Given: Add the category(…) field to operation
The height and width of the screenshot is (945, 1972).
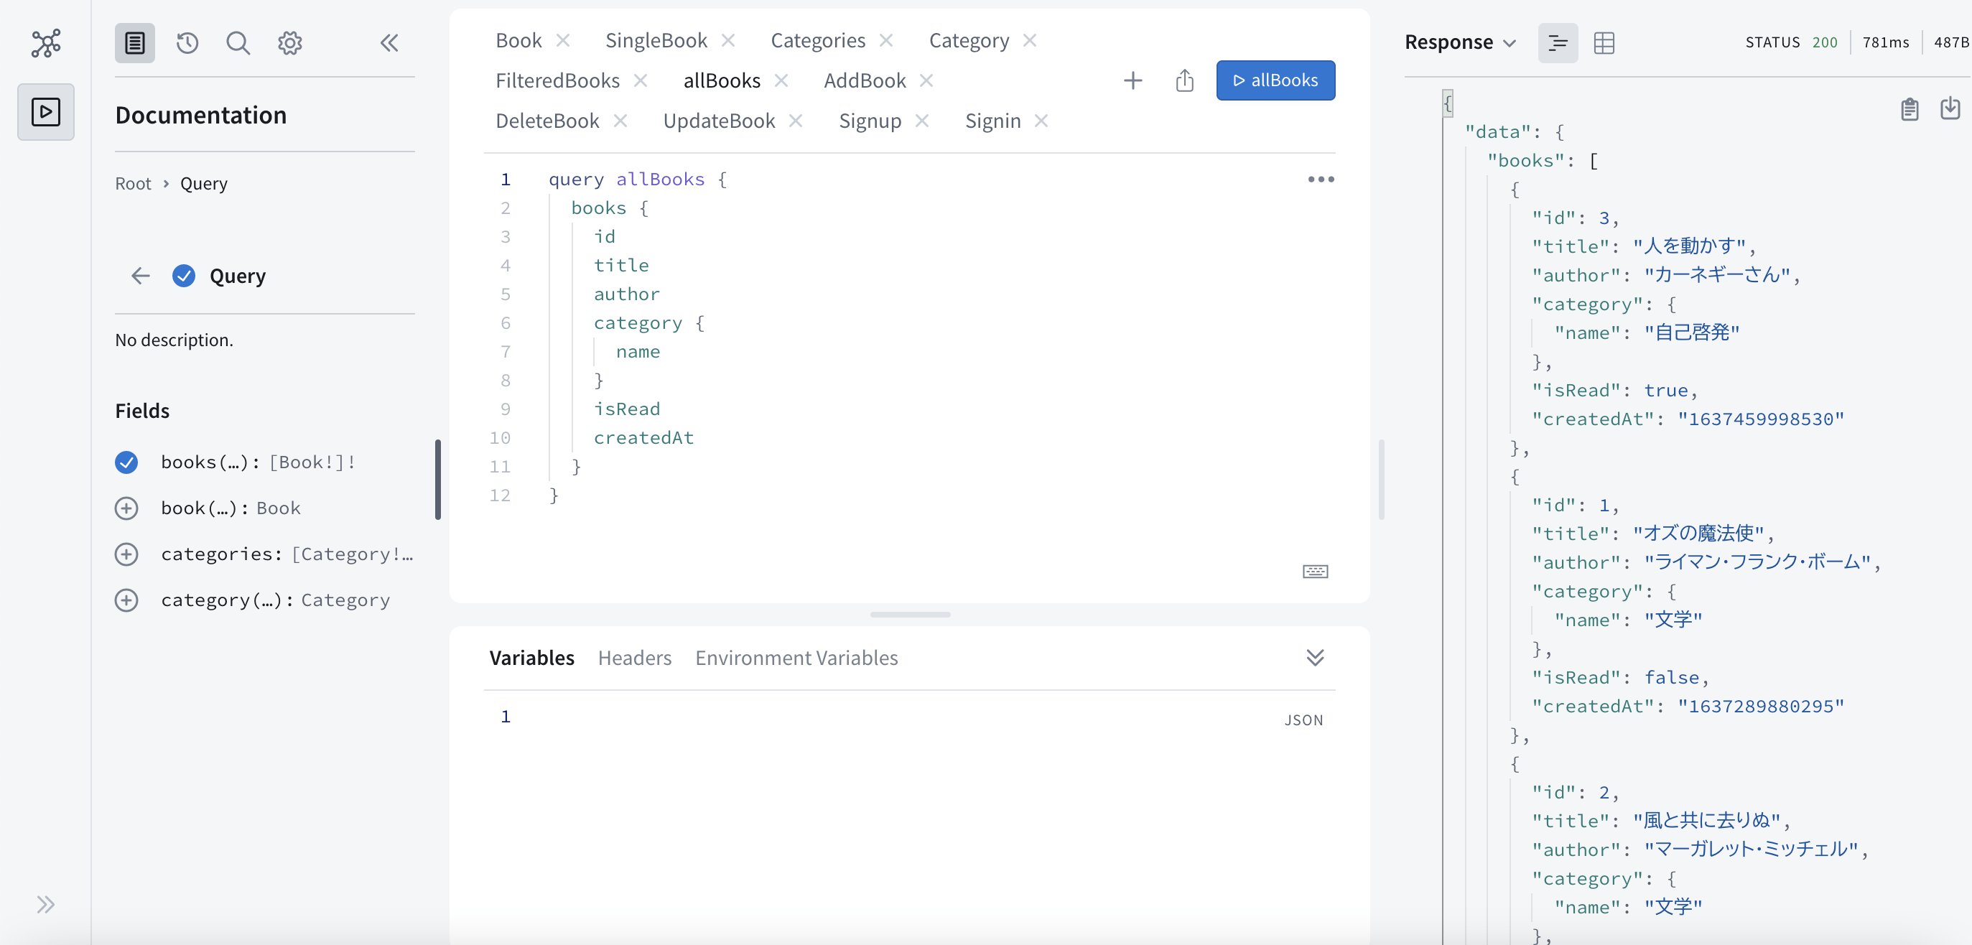Looking at the screenshot, I should pyautogui.click(x=126, y=600).
